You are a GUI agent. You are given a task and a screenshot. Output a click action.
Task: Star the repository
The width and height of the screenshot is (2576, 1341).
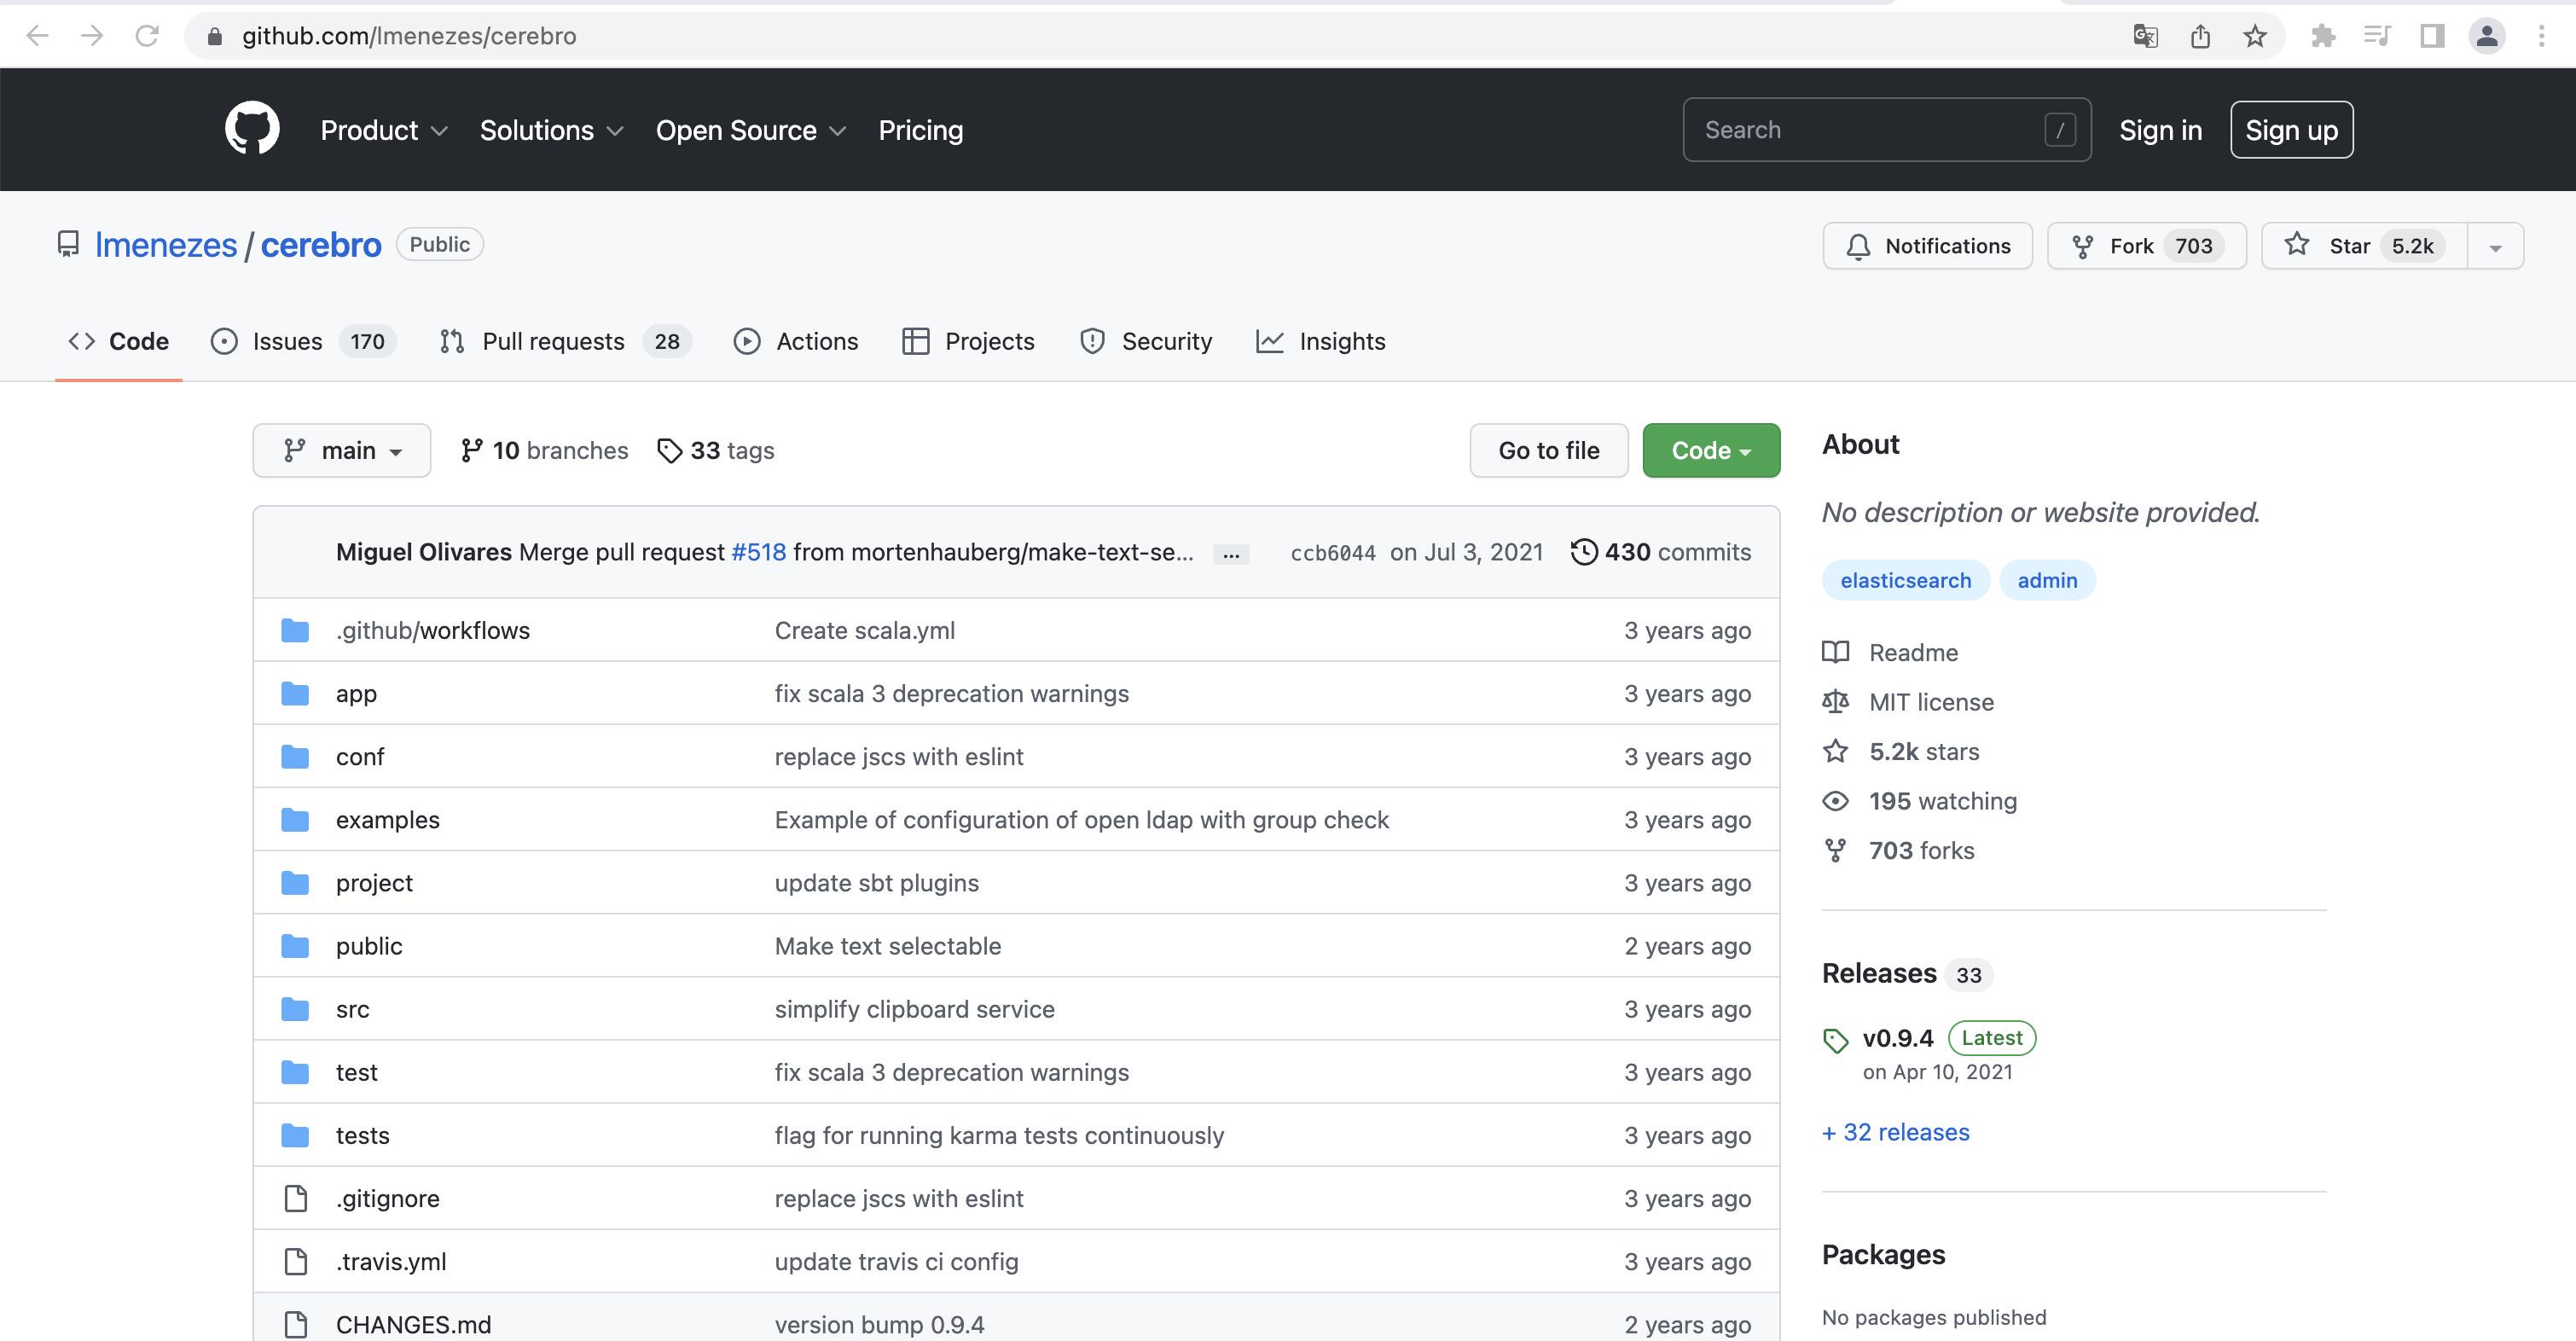coord(2365,246)
